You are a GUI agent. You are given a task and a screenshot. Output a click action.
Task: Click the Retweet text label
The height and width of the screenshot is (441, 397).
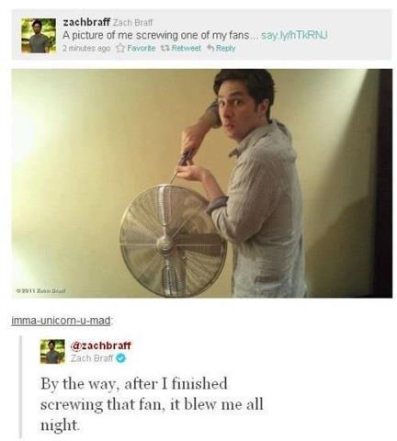pyautogui.click(x=187, y=48)
